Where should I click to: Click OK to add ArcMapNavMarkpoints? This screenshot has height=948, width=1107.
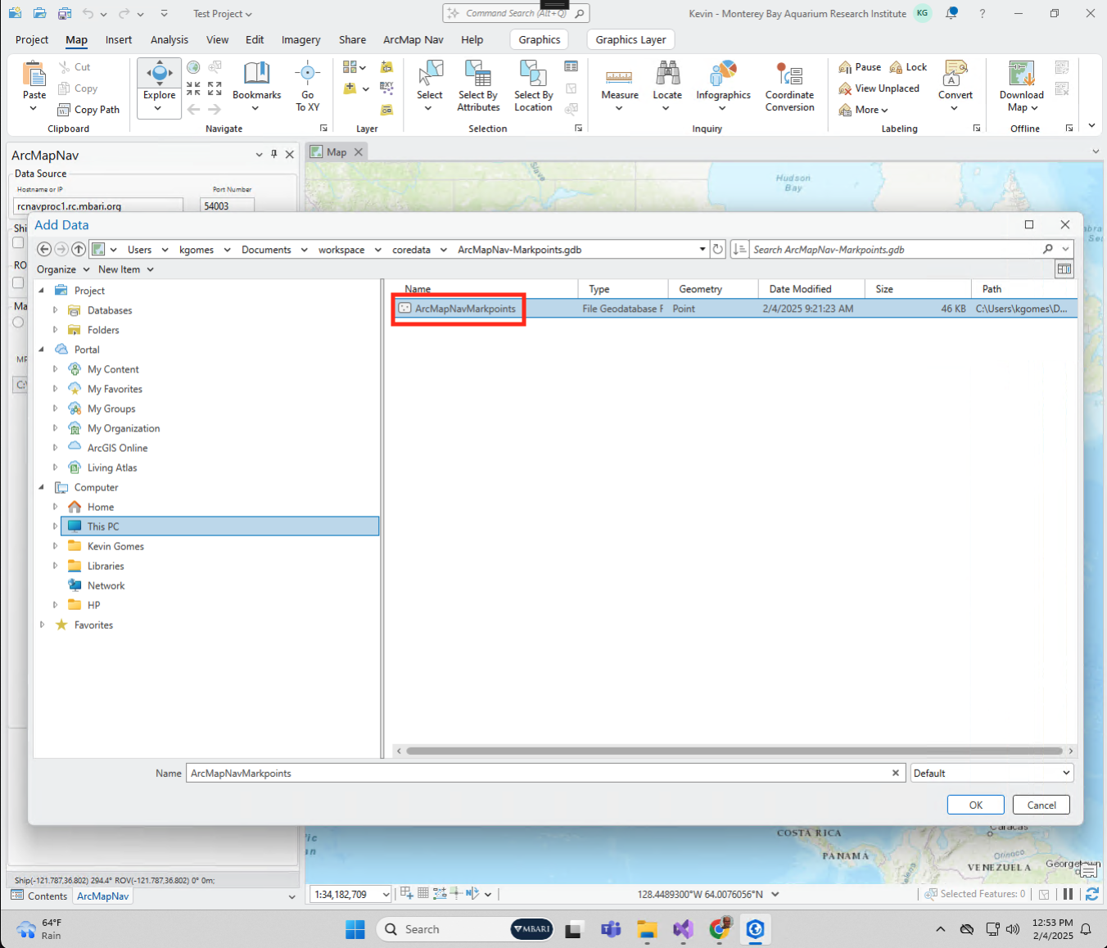tap(975, 805)
